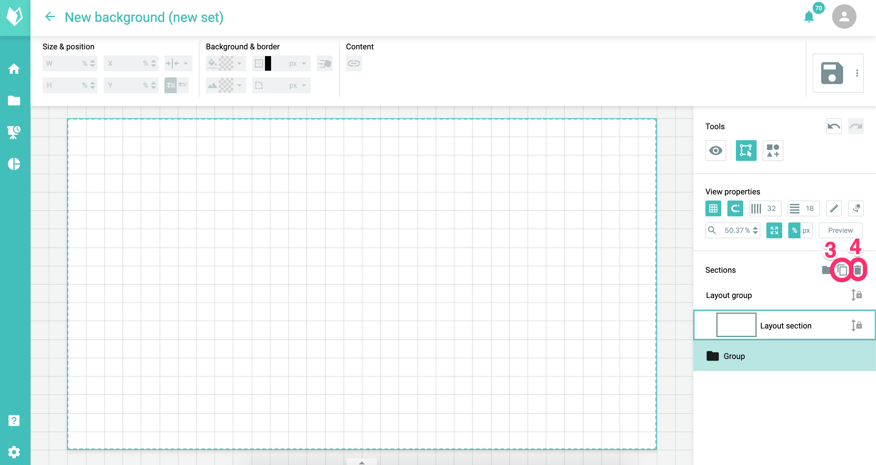Choose the add shapes tool
Image resolution: width=876 pixels, height=465 pixels.
point(773,150)
